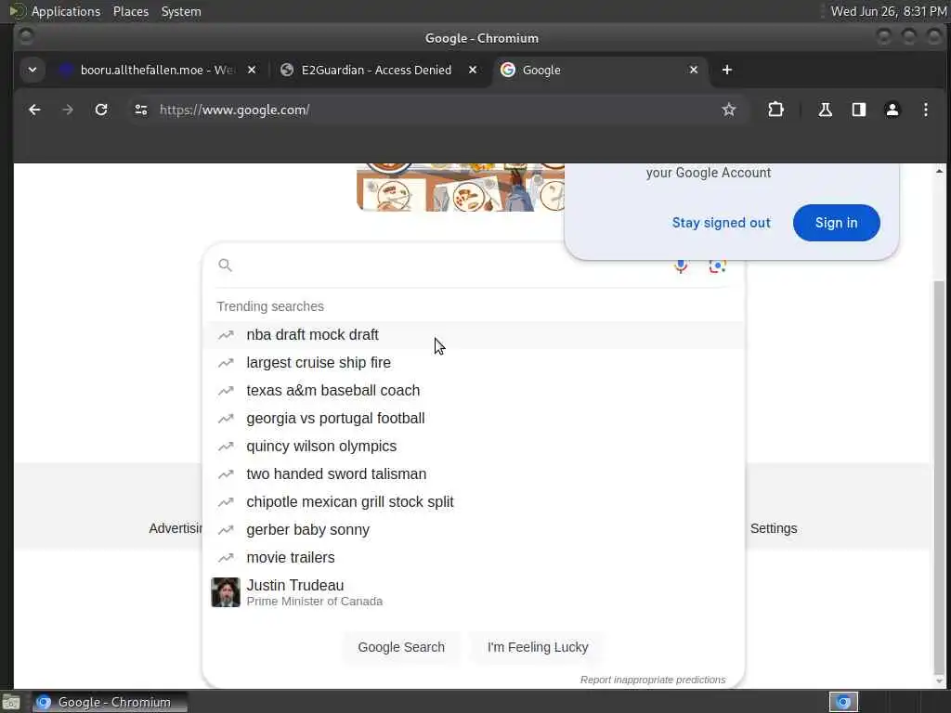The height and width of the screenshot is (713, 951).
Task: Open the window menu button in title bar
Action: click(x=25, y=37)
